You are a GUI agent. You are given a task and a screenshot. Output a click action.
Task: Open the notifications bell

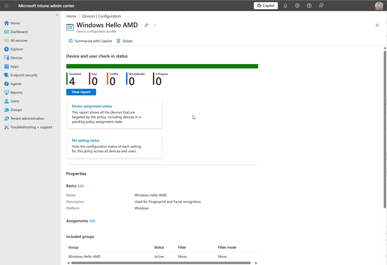point(285,6)
